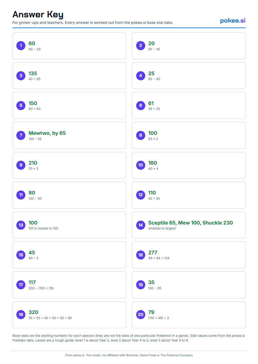This screenshot has height=364, width=258.
Task: Click the number 10 circle badge
Action: pos(141,165)
